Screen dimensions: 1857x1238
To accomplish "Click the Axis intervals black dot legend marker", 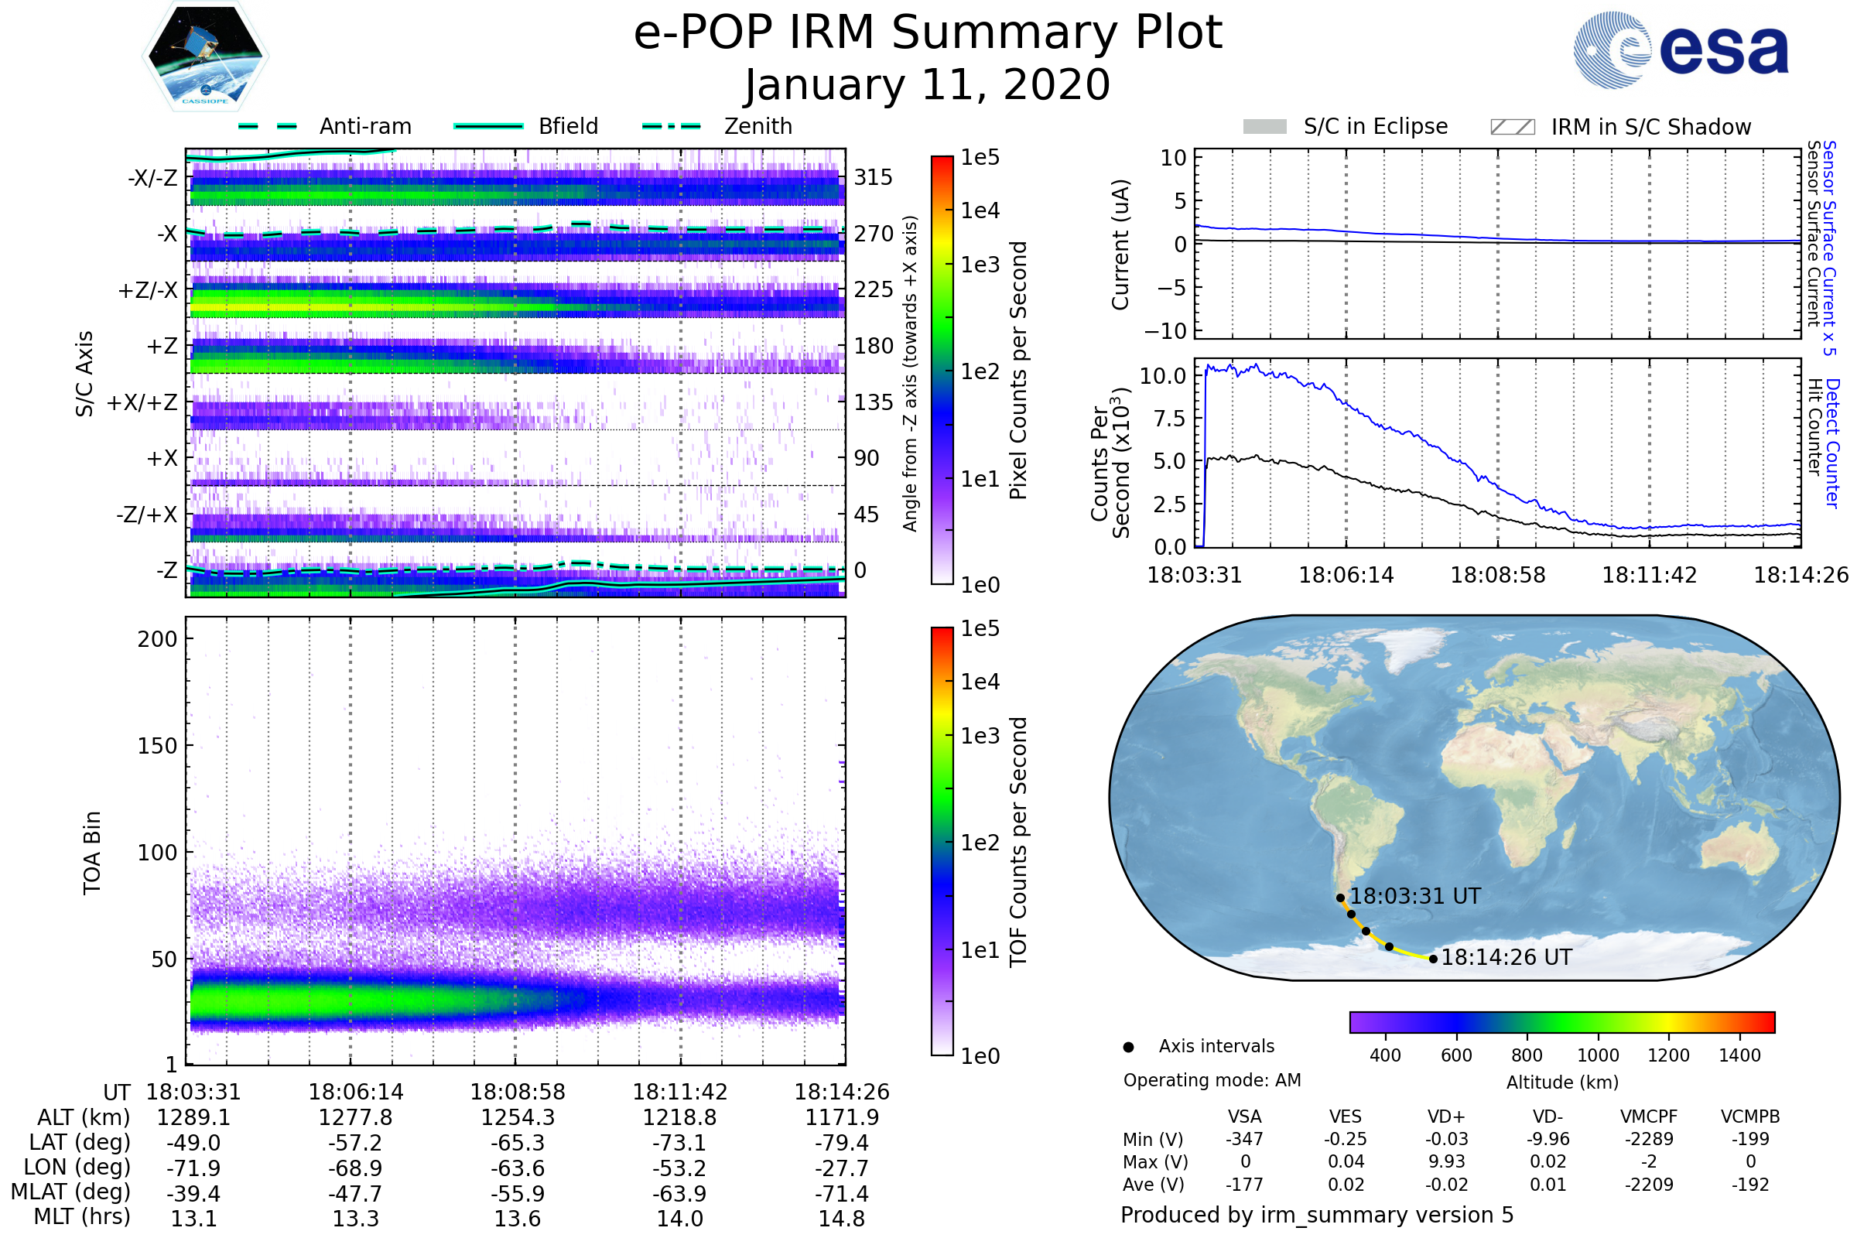I will click(x=1128, y=1048).
